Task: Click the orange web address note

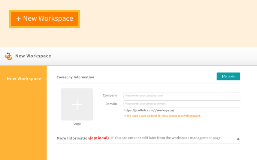Action: click(x=162, y=116)
